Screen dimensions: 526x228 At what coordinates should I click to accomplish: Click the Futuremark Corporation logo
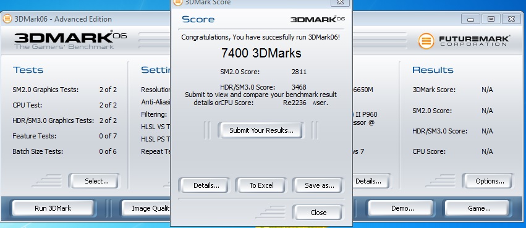coord(464,41)
